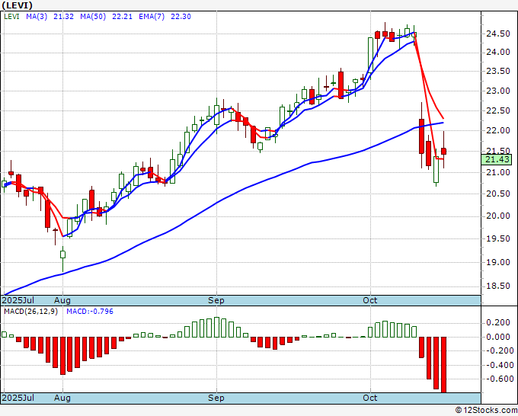Click the MA(3) value 21.32

64,17
